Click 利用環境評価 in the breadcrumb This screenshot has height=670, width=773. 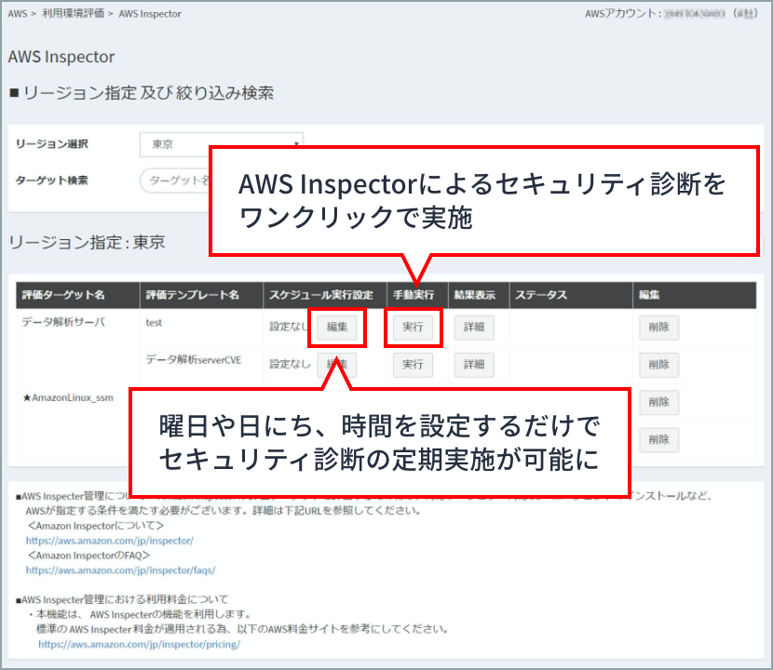(x=73, y=14)
